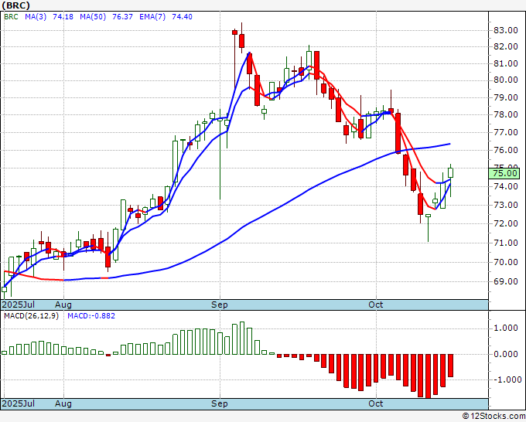
Task: Click the MACD(26,12,9) indicator label
Action: pyautogui.click(x=31, y=316)
